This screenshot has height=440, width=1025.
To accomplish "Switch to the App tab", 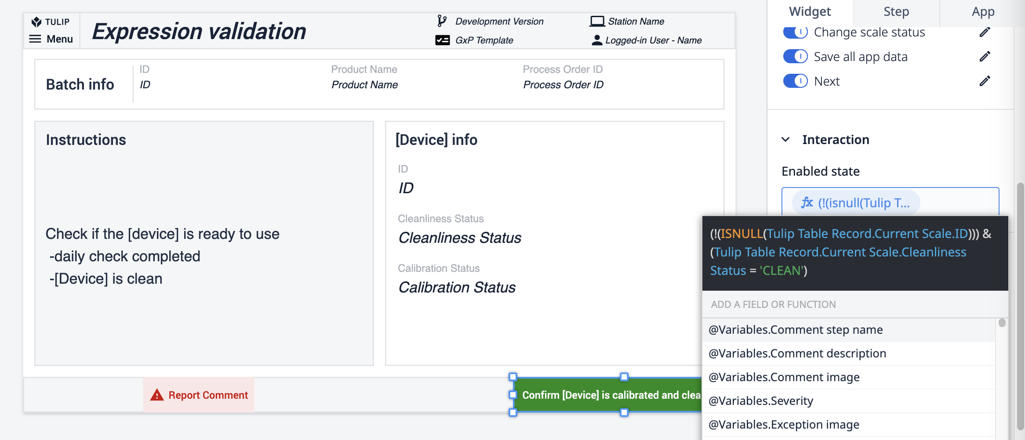I will (x=983, y=12).
